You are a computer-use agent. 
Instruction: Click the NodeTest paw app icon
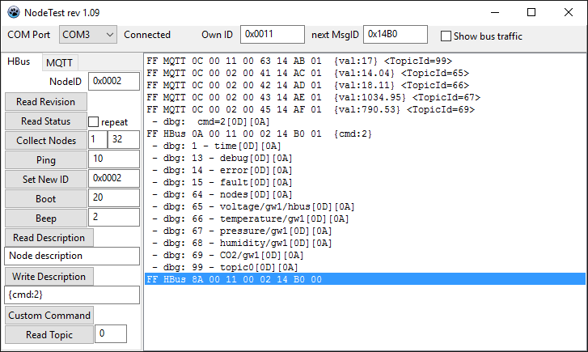tap(14, 12)
